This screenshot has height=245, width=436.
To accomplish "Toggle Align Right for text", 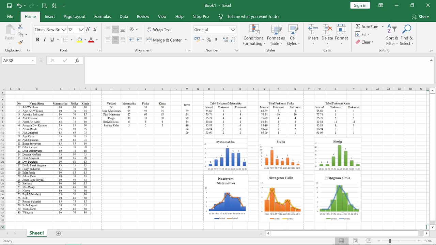I will [x=123, y=40].
